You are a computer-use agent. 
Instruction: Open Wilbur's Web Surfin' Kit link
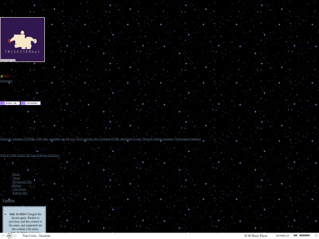(15, 155)
